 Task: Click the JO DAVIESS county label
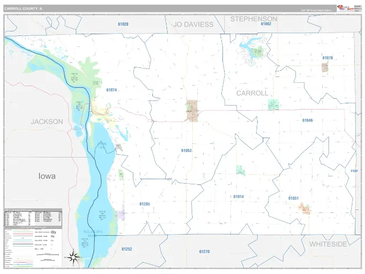pos(193,25)
